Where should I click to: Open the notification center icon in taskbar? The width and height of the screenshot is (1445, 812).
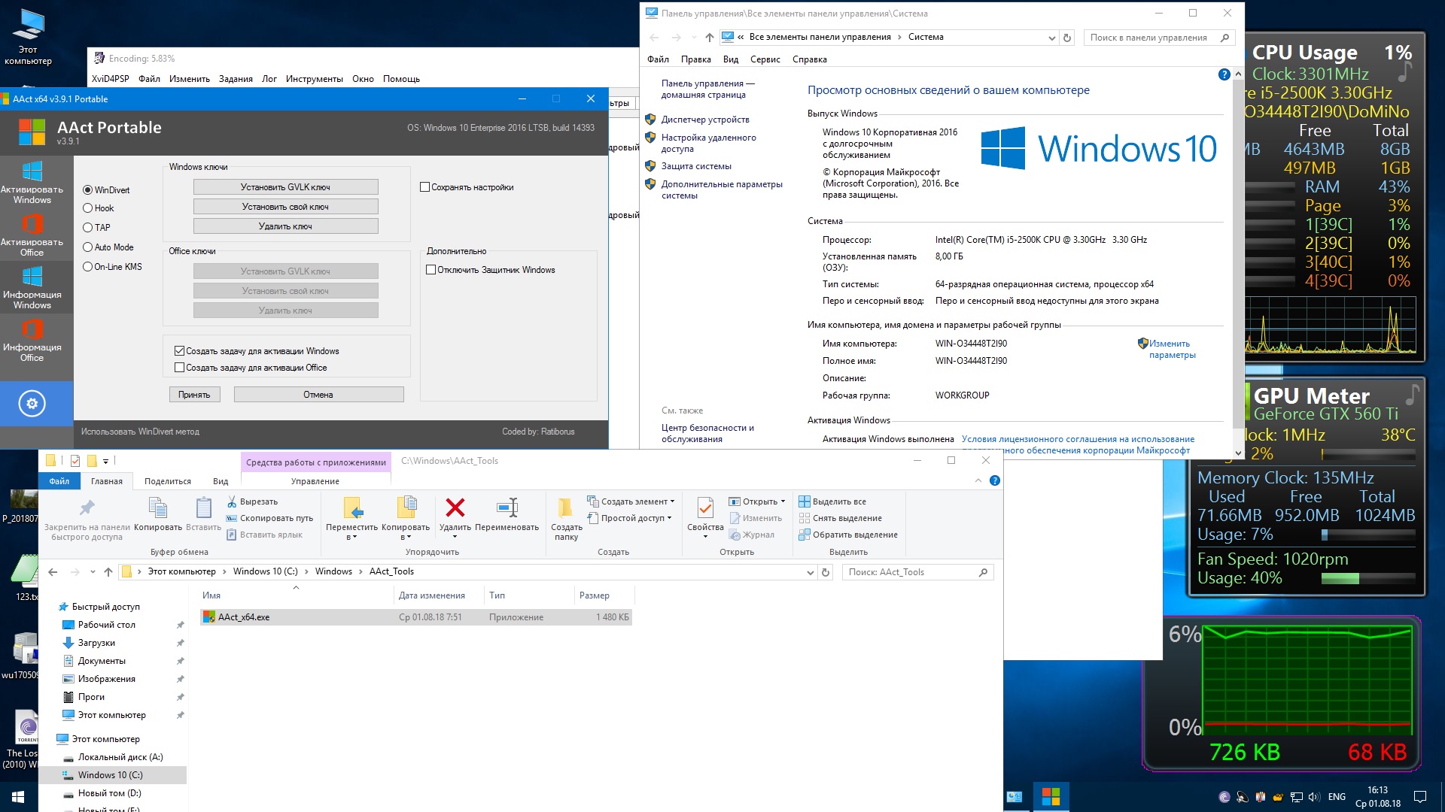coord(1419,797)
